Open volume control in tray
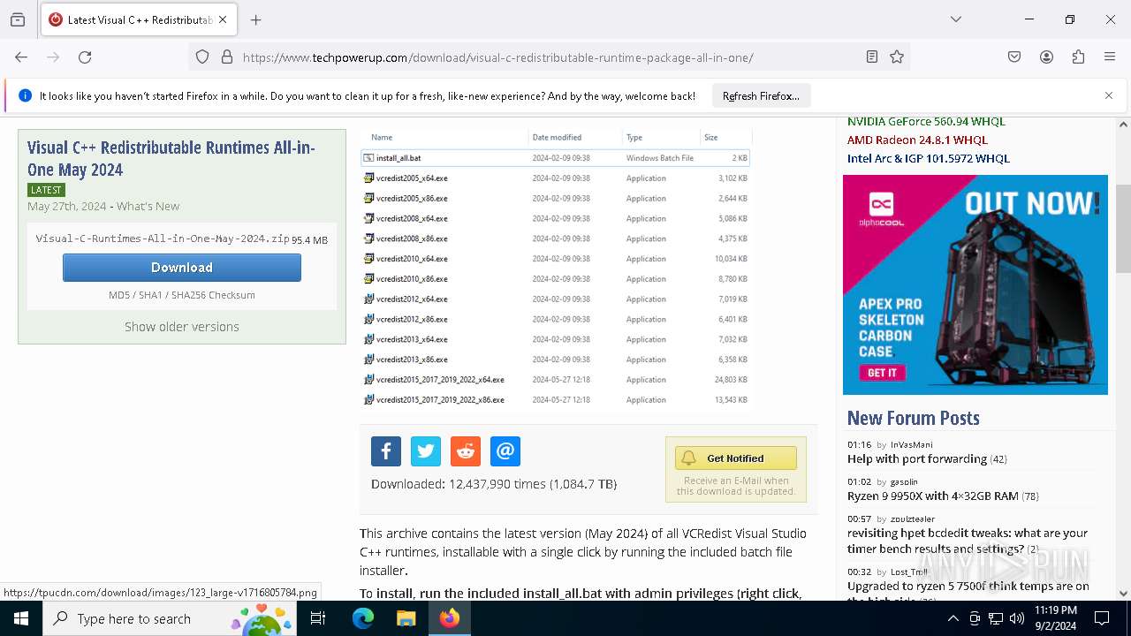This screenshot has height=636, width=1131. click(1017, 618)
